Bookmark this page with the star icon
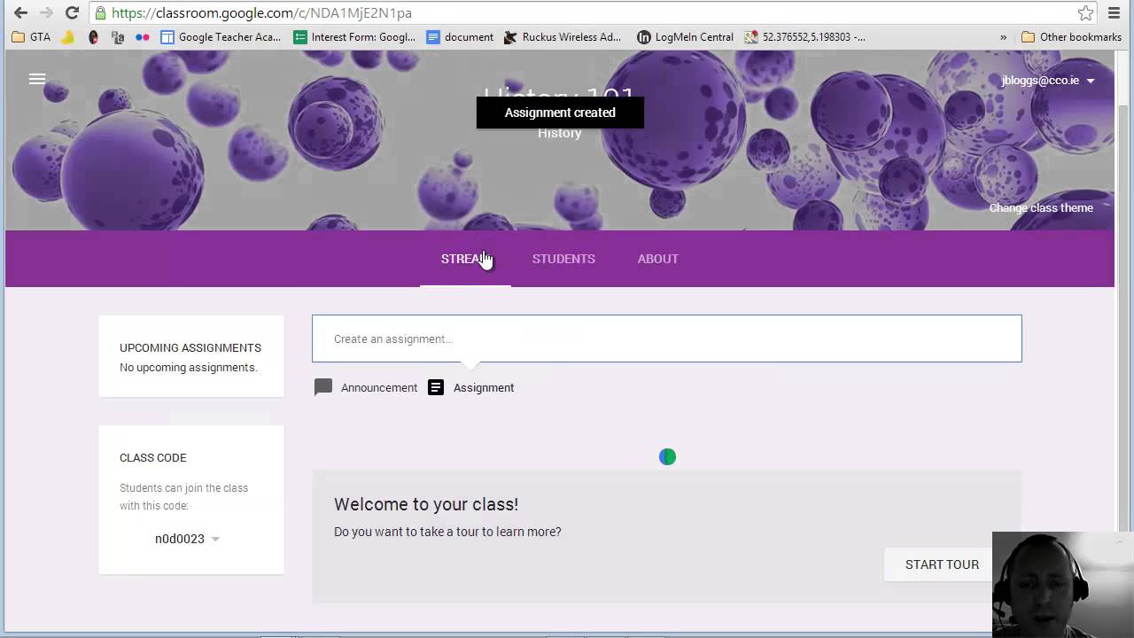 pyautogui.click(x=1085, y=13)
